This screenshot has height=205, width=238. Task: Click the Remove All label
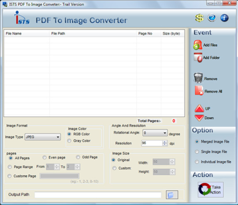pyautogui.click(x=213, y=91)
